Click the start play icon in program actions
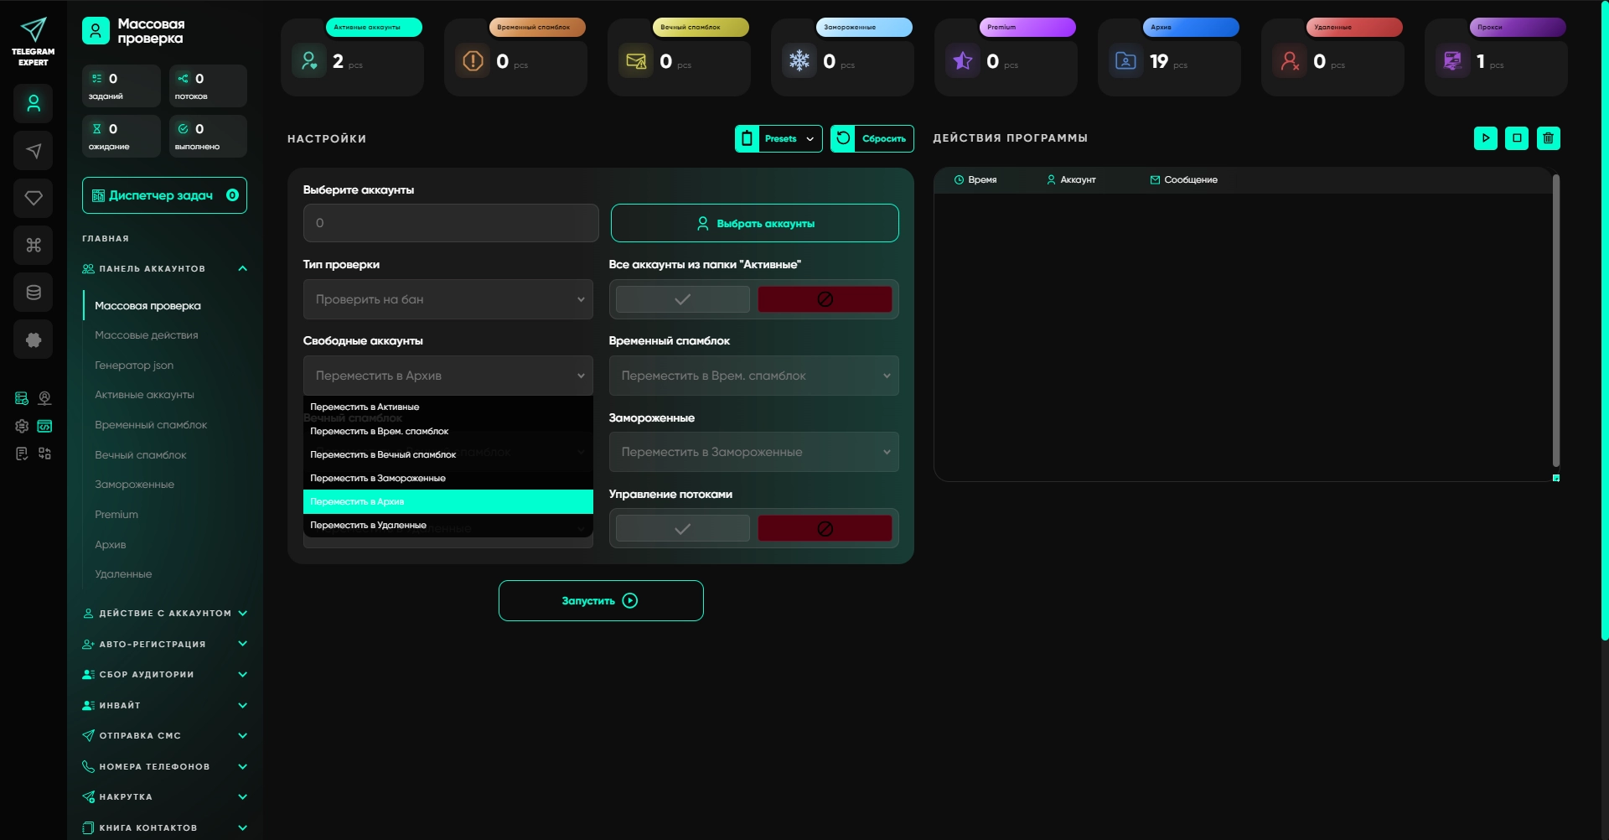The height and width of the screenshot is (840, 1609). [x=1485, y=138]
